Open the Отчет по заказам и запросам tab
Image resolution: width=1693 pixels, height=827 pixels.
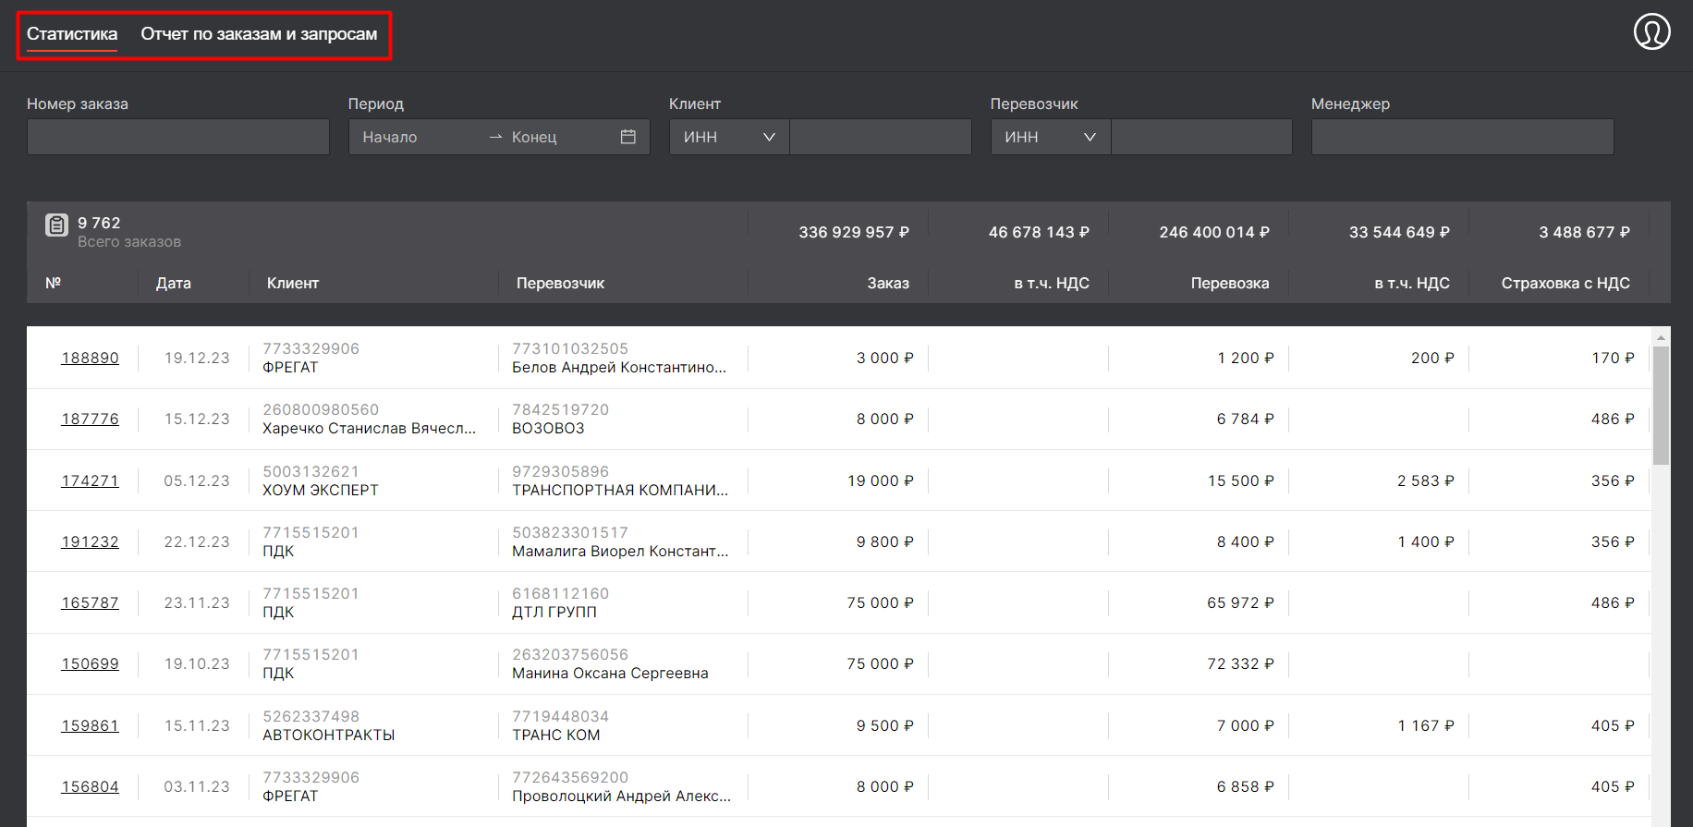259,34
